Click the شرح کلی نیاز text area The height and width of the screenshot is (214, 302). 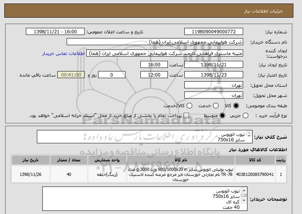tap(144, 137)
